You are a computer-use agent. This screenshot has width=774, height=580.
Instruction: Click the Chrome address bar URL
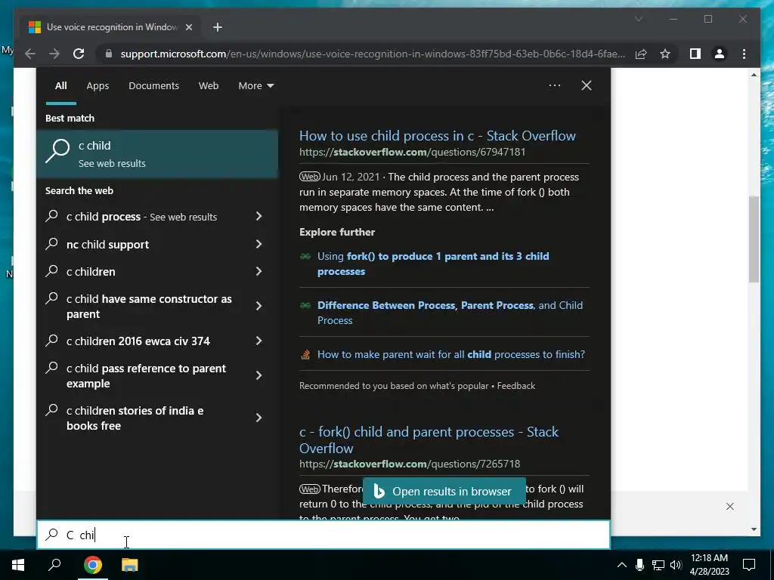[373, 54]
